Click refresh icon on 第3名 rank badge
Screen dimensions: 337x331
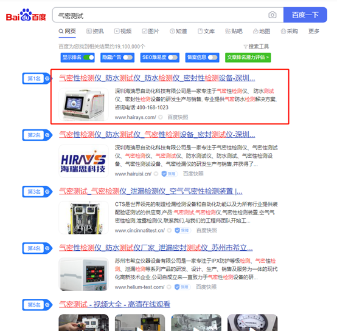click(47, 191)
